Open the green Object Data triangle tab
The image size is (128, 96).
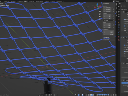119,34
